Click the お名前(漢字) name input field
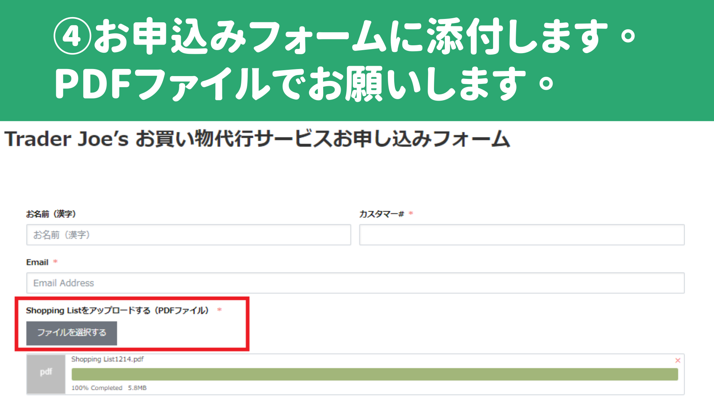Screen dimensions: 714x401 [189, 235]
